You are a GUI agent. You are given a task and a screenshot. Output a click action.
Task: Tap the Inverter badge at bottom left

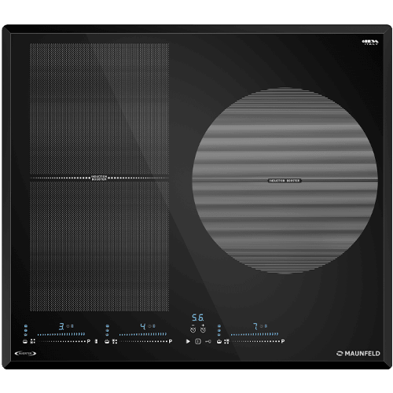pos(25,353)
